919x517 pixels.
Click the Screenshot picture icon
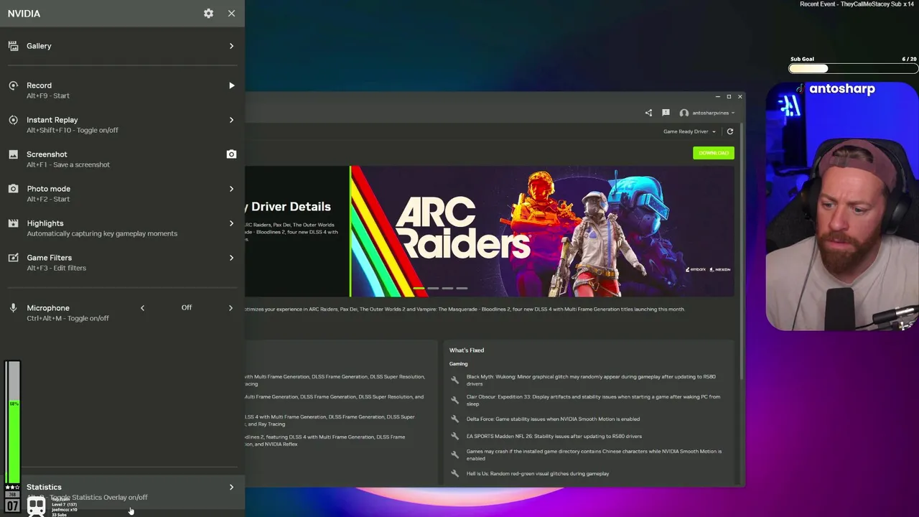pyautogui.click(x=13, y=154)
